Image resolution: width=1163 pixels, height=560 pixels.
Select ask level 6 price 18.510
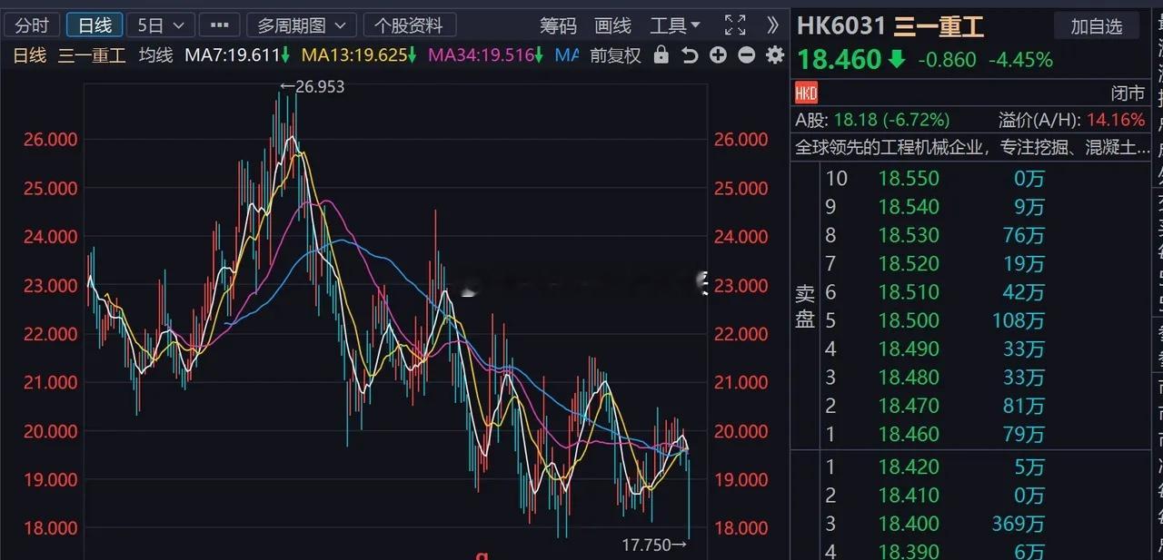909,292
